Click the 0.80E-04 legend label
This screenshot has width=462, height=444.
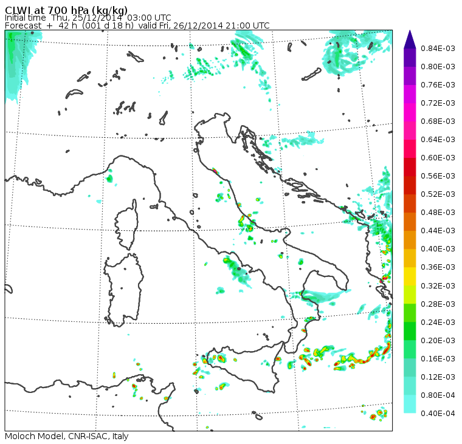438,395
